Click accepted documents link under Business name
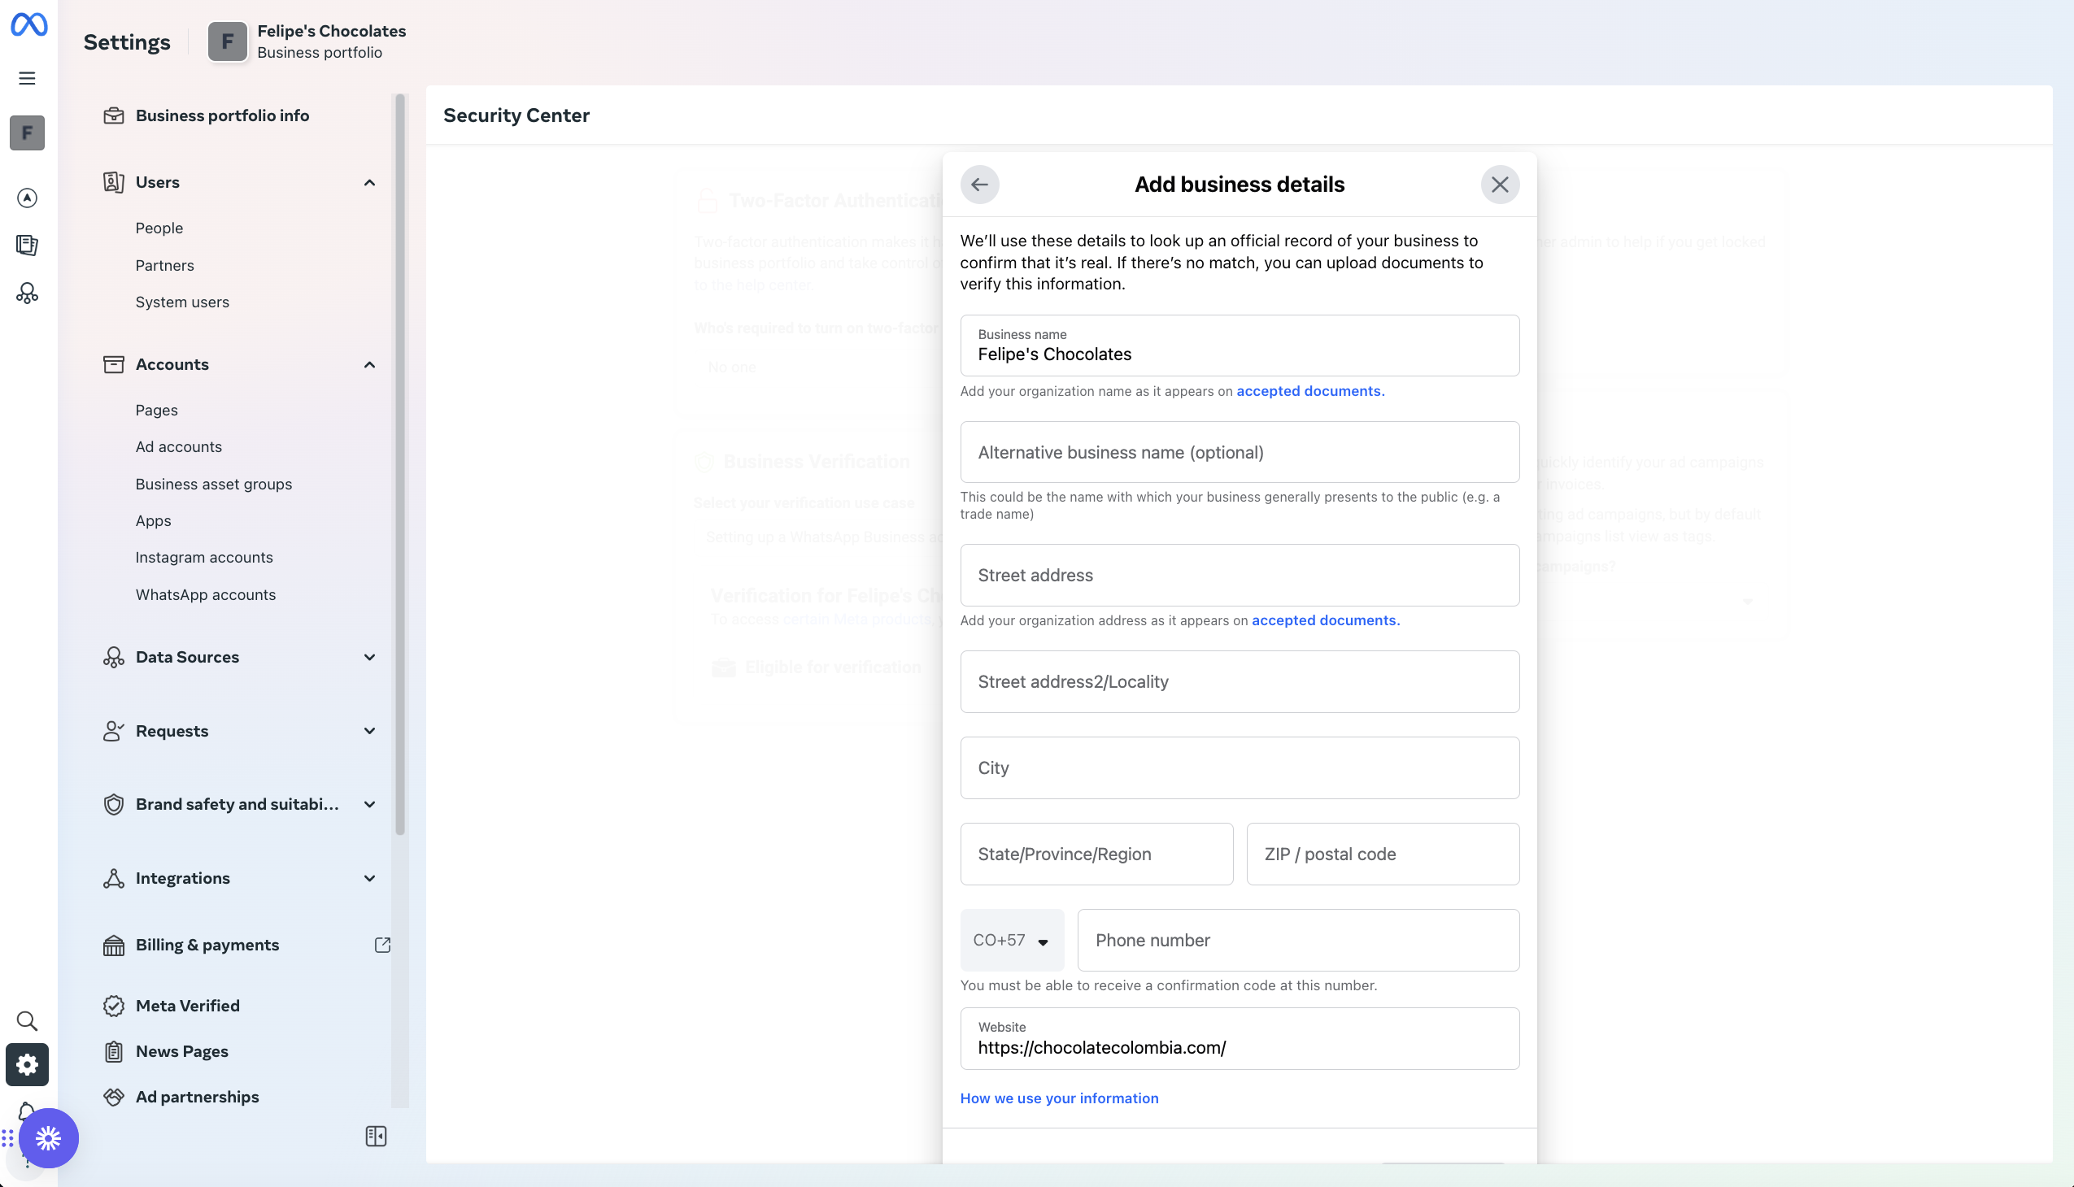The image size is (2074, 1187). click(x=1309, y=391)
